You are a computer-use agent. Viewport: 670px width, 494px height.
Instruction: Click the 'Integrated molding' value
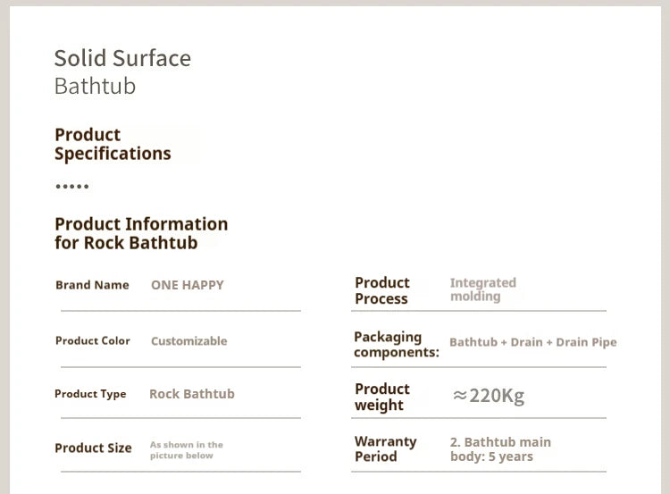(x=482, y=289)
